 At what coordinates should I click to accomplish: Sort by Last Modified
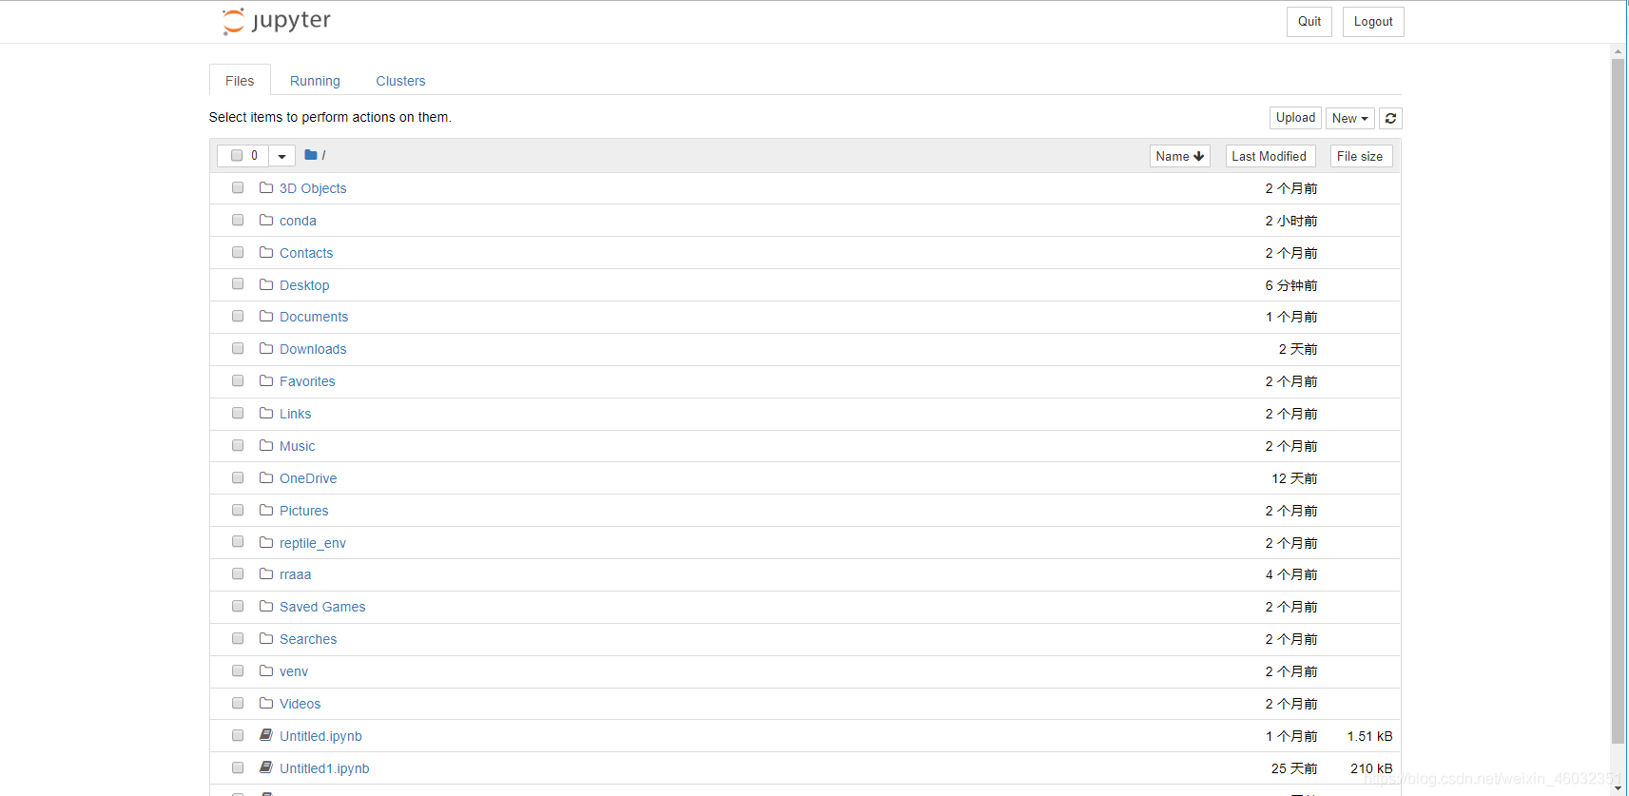[x=1269, y=156]
